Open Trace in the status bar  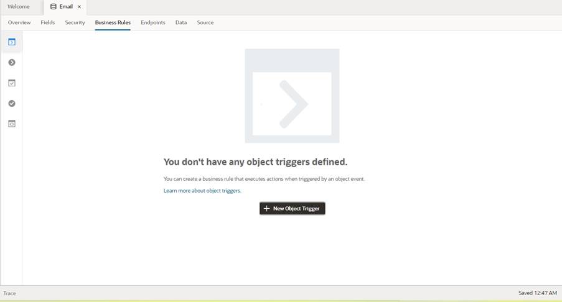coord(10,293)
